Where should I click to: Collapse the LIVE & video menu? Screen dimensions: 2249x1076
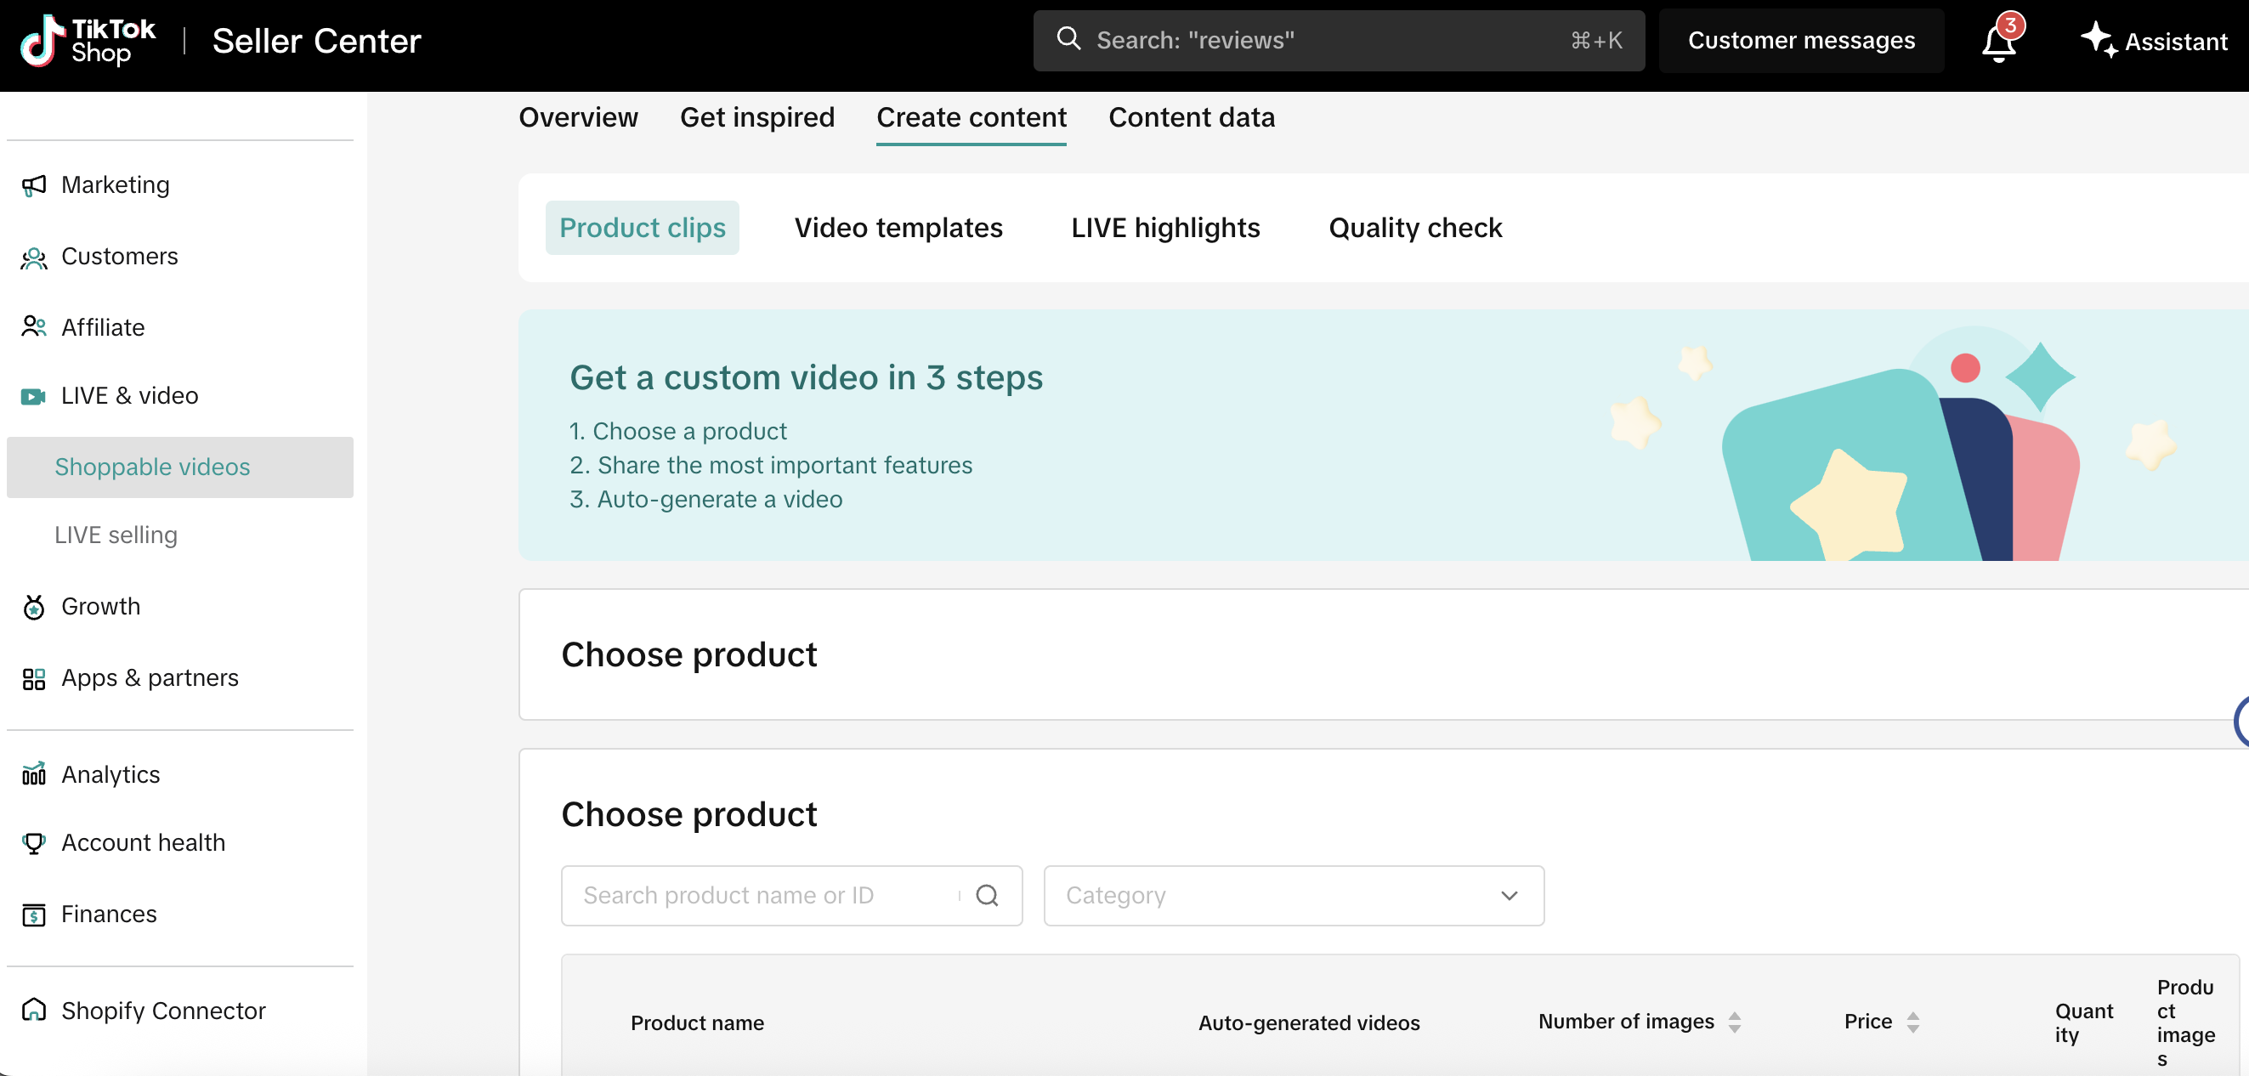[129, 395]
